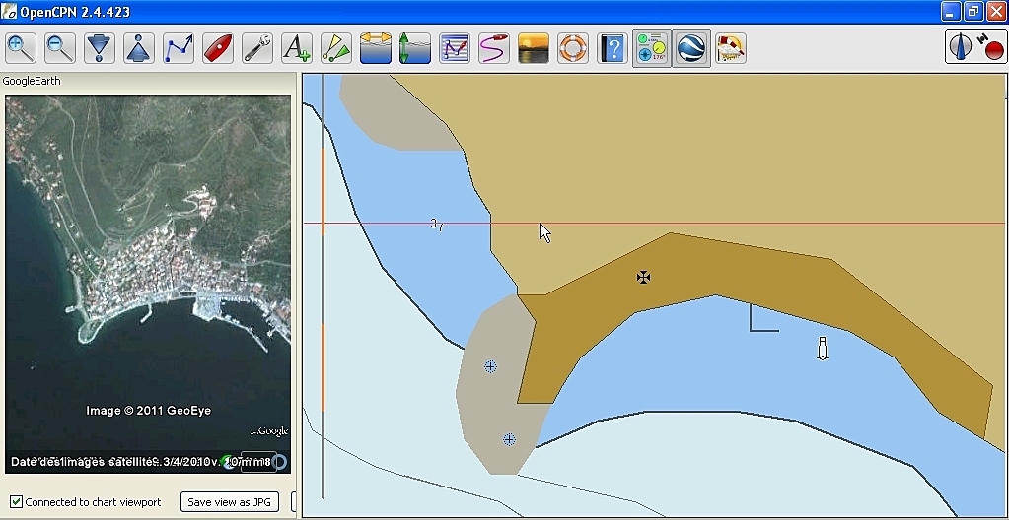Click the buoy symbol in the harbor
This screenshot has height=520, width=1009.
click(822, 348)
